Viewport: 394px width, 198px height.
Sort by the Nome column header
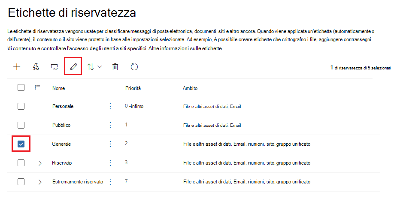point(58,88)
